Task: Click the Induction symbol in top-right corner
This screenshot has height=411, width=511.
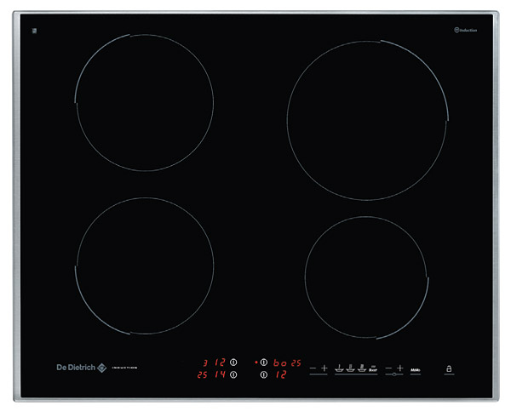Action: click(x=465, y=31)
